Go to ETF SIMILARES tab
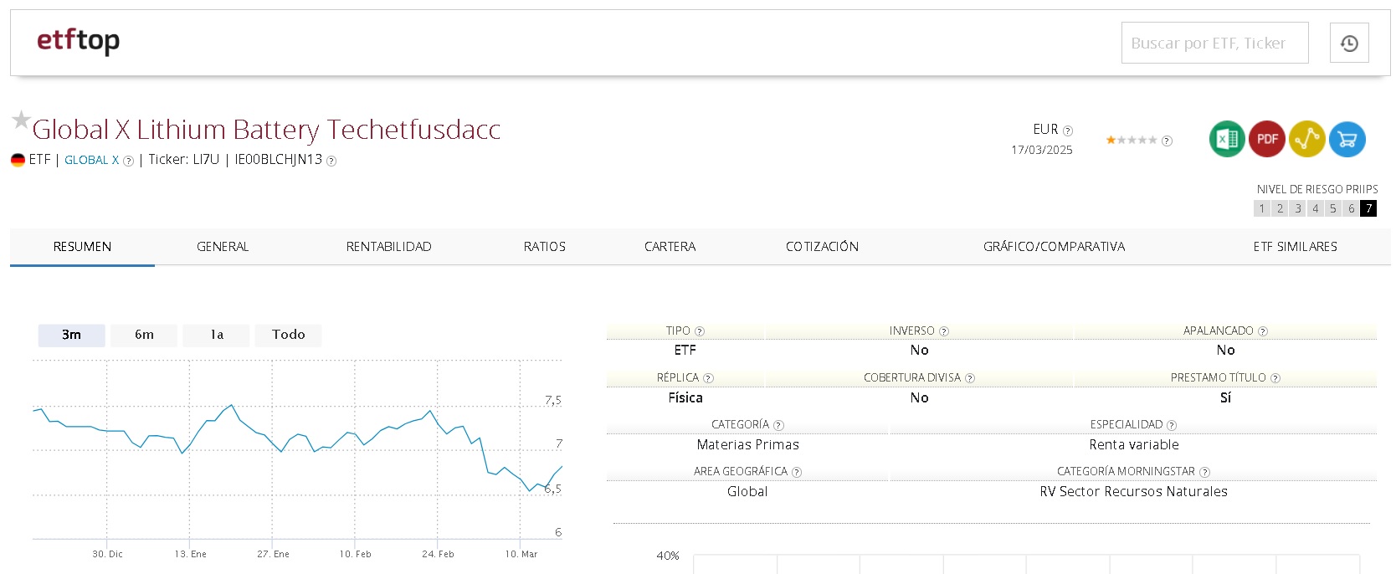The height and width of the screenshot is (574, 1396). pyautogui.click(x=1295, y=247)
